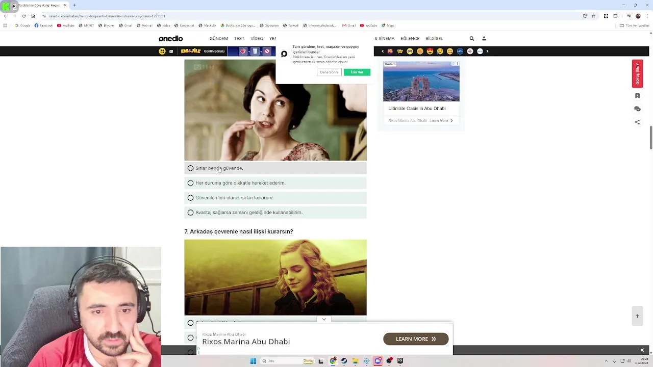
Task: Open Discord from the taskbar
Action: pyautogui.click(x=378, y=361)
